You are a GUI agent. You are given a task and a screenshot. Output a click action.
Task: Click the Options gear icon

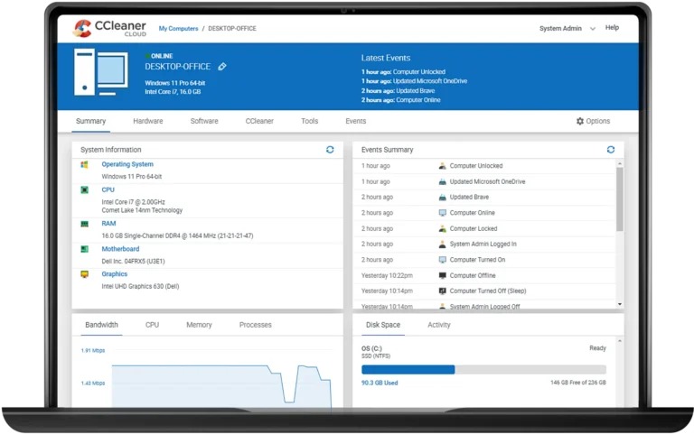[x=580, y=121]
